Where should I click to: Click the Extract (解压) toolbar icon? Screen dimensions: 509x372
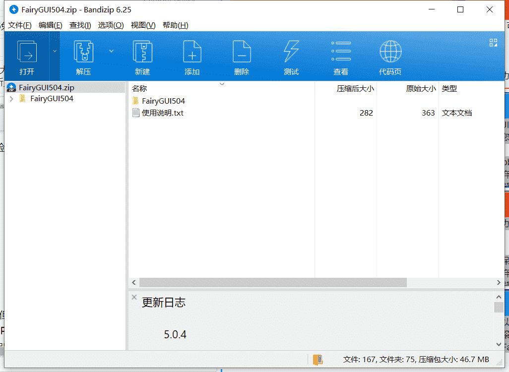coord(83,51)
